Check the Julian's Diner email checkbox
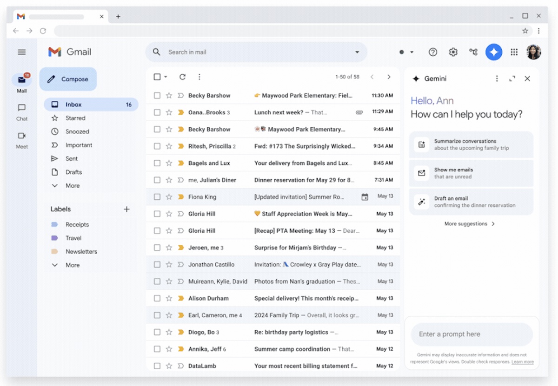Screen dimensions: 558x386 point(157,180)
